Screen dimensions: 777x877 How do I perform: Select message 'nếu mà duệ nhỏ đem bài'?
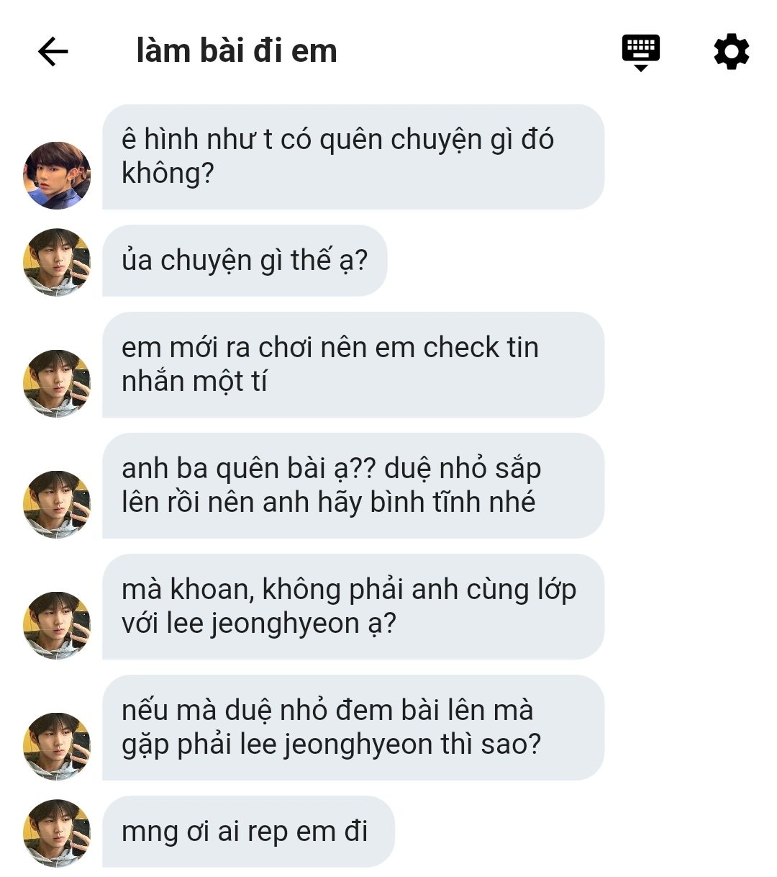[353, 727]
